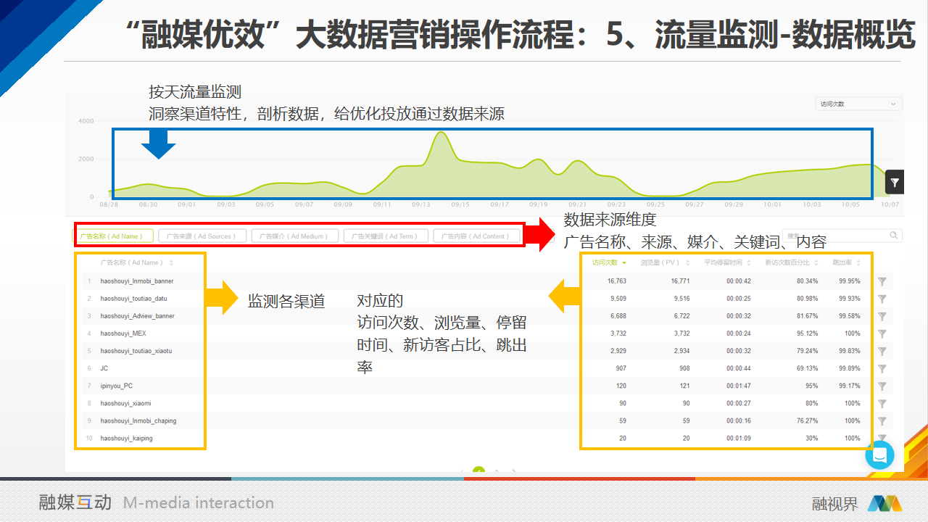Switch to 广告来源 (Ad Sources) tab
Screen dimensions: 928x522
pyautogui.click(x=197, y=236)
